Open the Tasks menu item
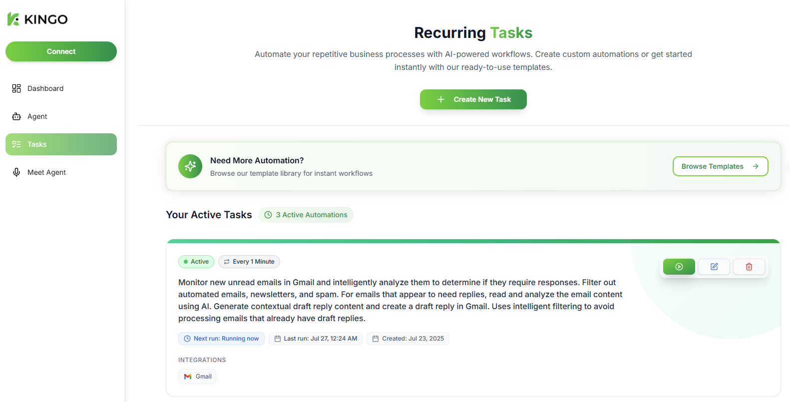 coord(61,144)
